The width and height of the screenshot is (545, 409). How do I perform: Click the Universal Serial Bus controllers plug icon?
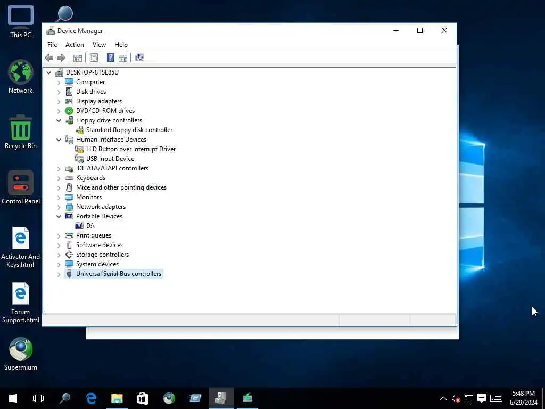(x=69, y=274)
